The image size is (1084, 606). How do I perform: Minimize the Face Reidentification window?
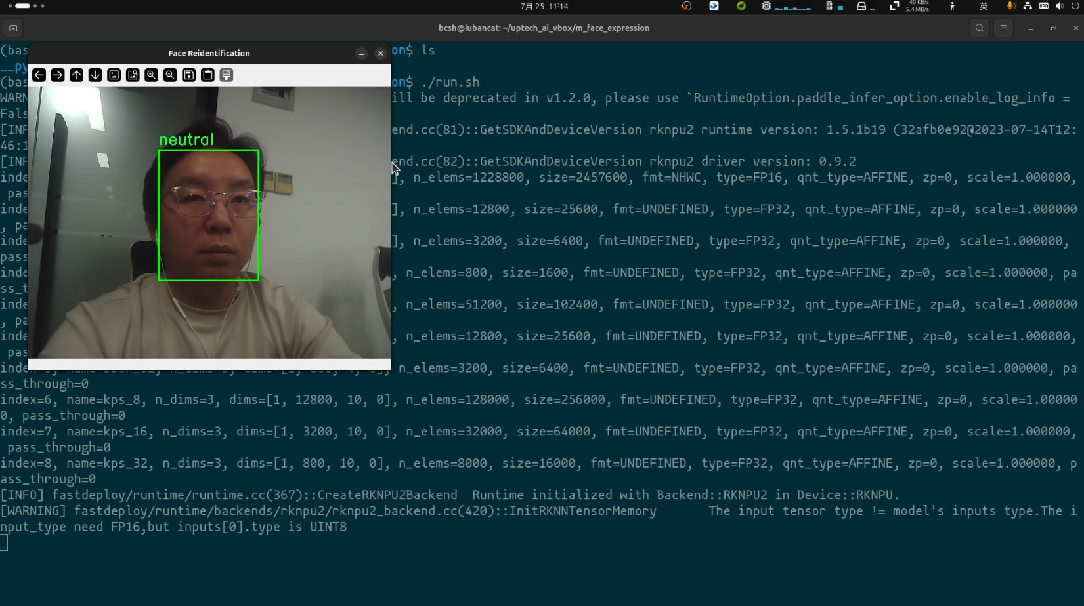click(x=362, y=54)
